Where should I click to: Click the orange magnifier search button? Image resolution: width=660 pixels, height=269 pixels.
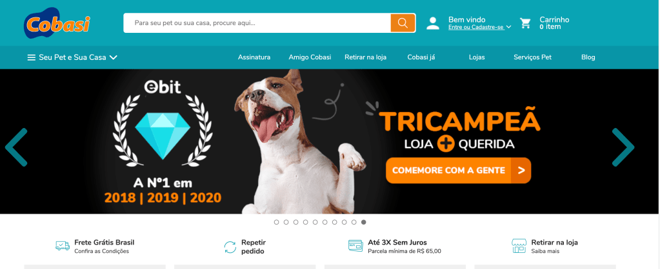pyautogui.click(x=403, y=23)
